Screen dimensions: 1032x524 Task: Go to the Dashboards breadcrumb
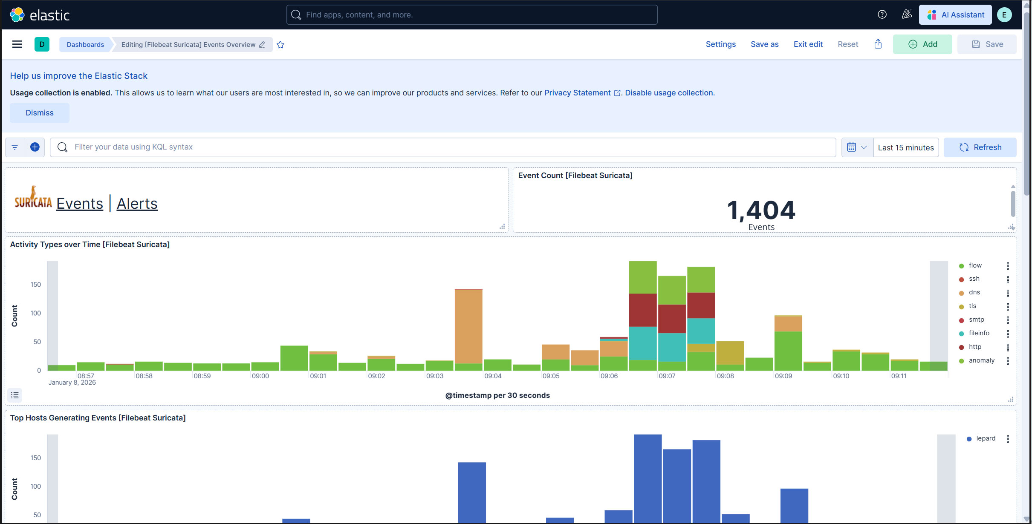[x=85, y=45]
